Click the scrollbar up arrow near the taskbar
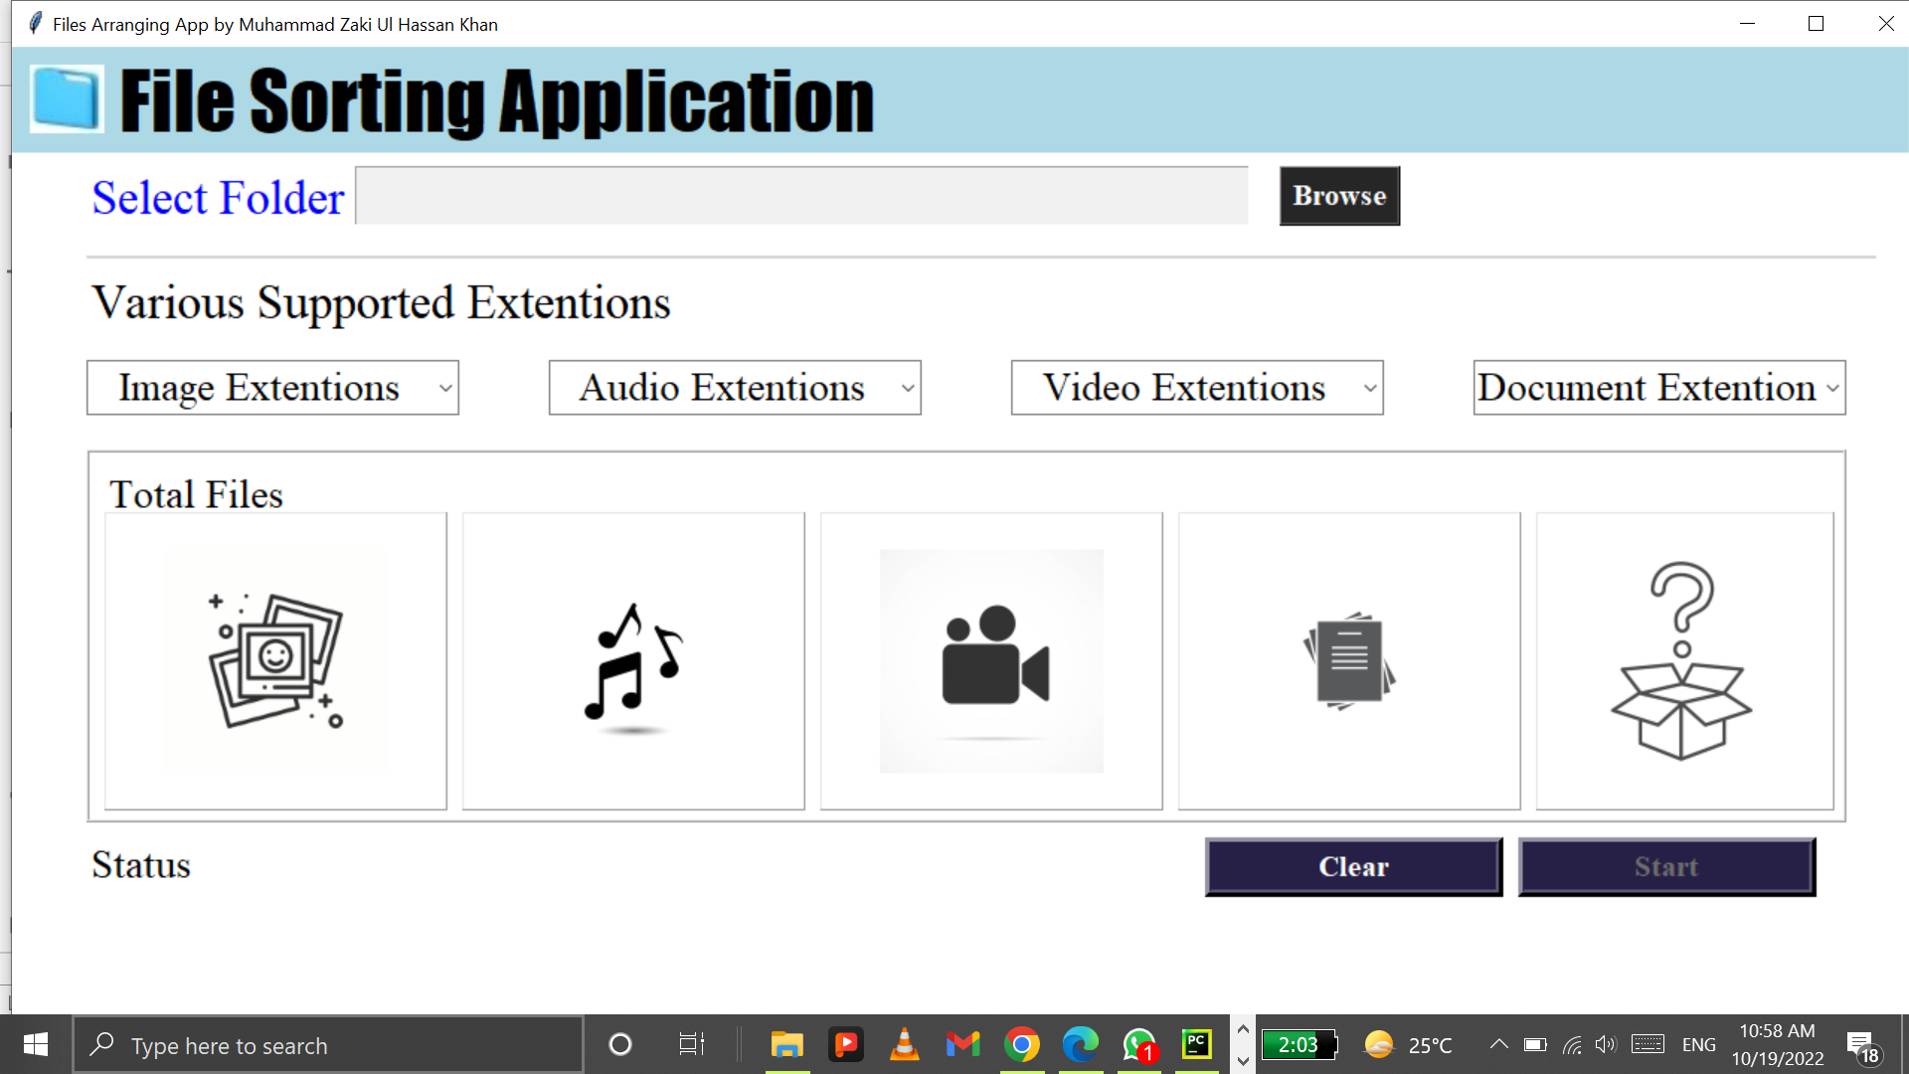 point(1242,1031)
